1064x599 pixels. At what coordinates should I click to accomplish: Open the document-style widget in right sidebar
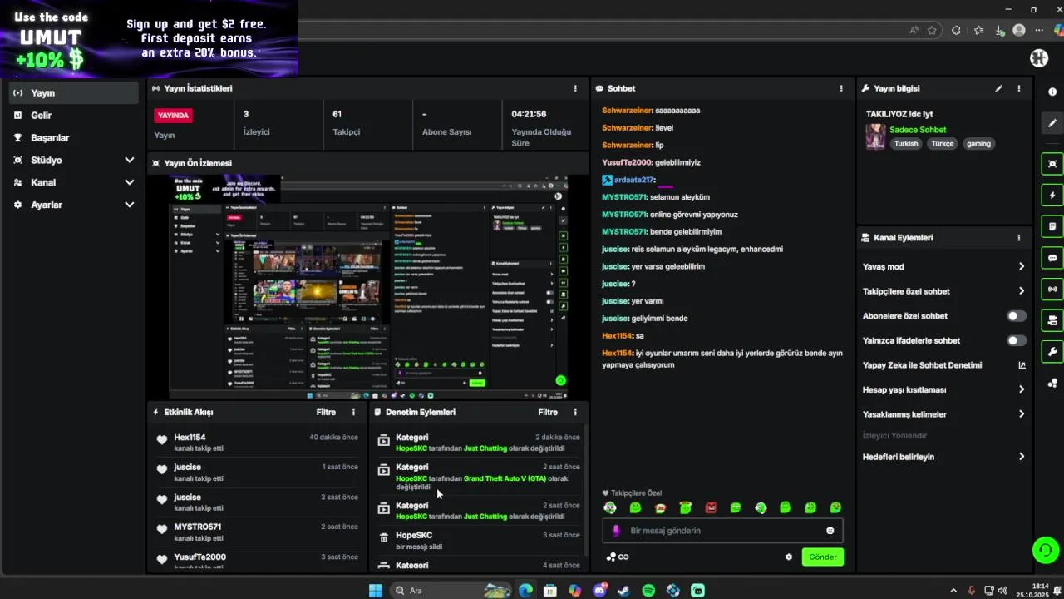(1052, 226)
